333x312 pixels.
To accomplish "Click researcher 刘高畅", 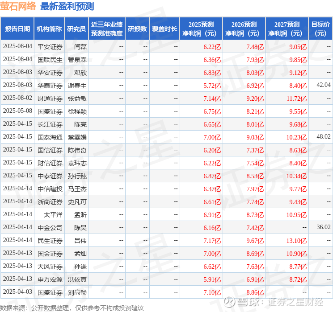I will pos(77,292).
